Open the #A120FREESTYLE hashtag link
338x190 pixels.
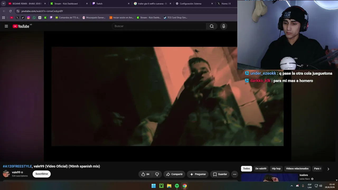click(17, 166)
